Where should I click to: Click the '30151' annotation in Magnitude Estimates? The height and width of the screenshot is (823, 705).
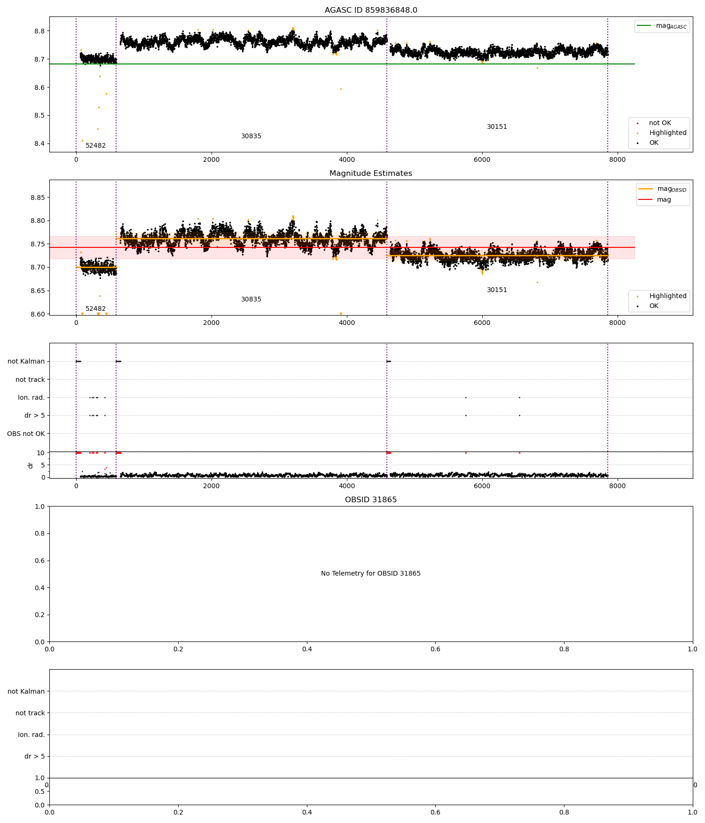pos(497,290)
